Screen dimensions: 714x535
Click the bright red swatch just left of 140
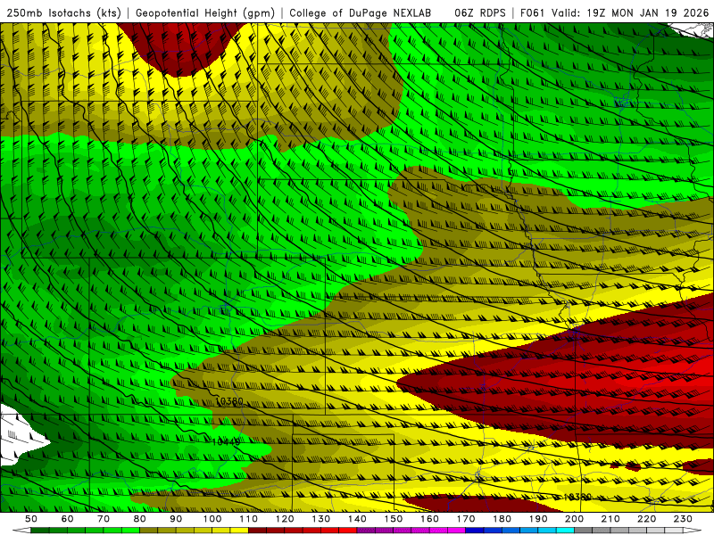pos(348,531)
